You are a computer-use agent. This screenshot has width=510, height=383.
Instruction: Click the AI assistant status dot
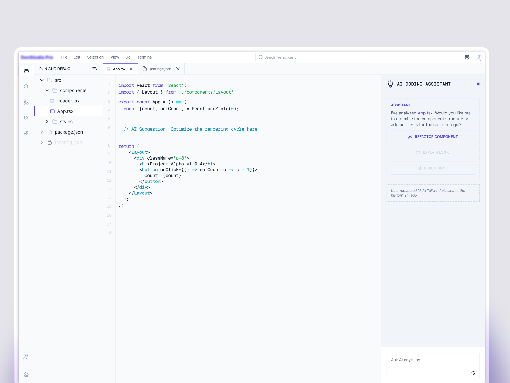[478, 84]
